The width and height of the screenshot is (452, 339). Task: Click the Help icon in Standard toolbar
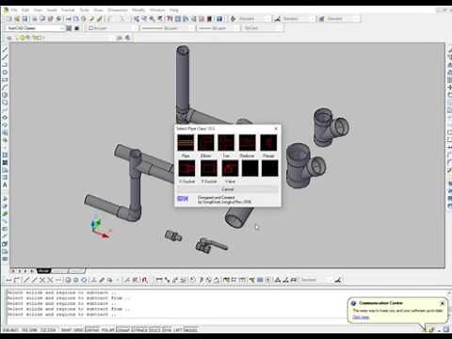pyautogui.click(x=219, y=19)
